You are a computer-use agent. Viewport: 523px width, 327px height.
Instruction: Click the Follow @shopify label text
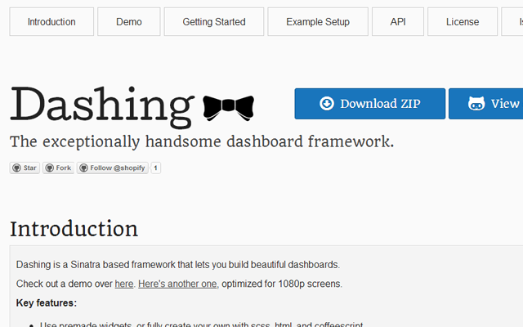point(118,168)
